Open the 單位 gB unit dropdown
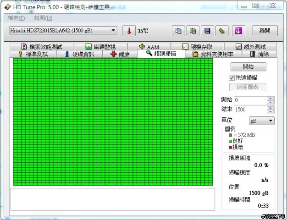 pos(262,121)
